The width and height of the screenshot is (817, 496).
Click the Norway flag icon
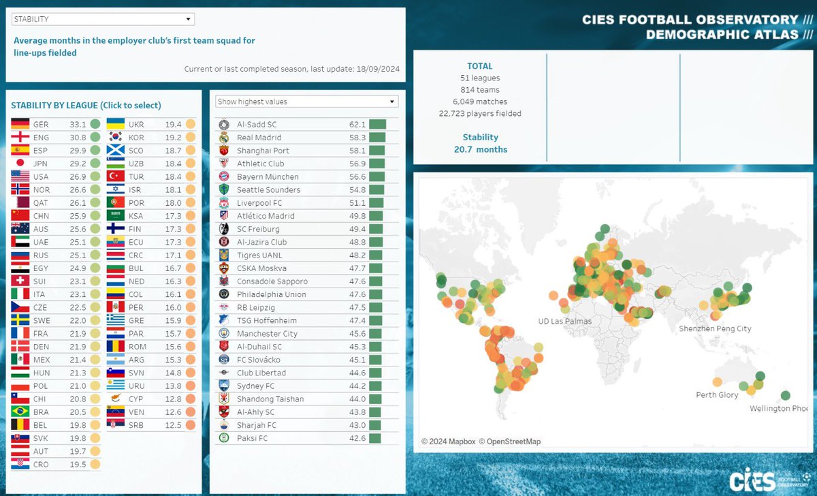point(20,190)
